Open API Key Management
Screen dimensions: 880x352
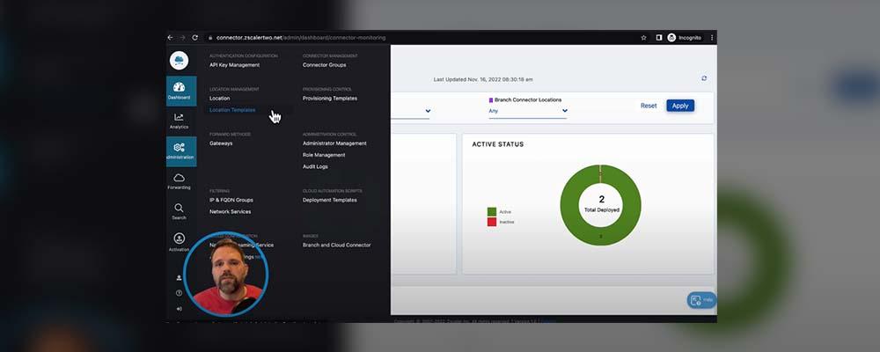click(x=235, y=65)
